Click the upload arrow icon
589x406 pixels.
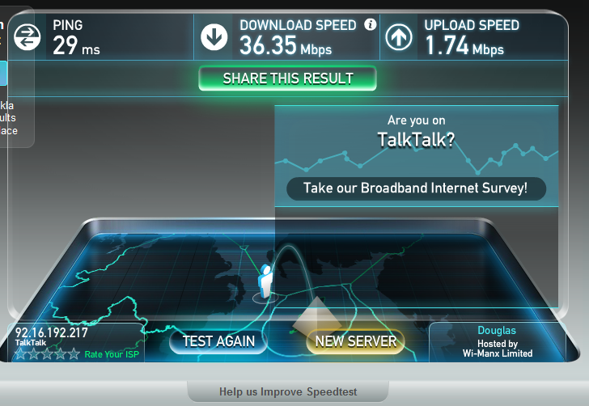(399, 37)
